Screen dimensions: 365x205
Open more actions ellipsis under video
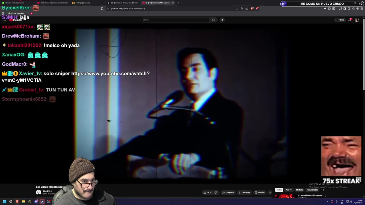coord(270,192)
